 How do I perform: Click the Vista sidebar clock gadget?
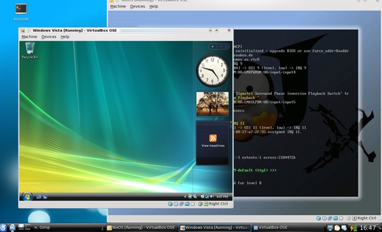pyautogui.click(x=213, y=71)
